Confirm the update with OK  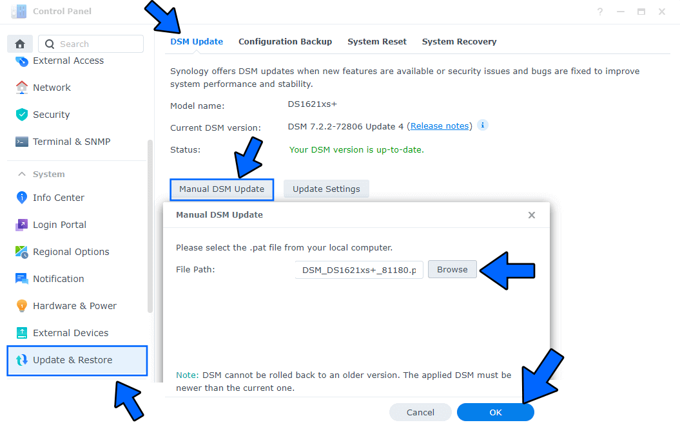[x=495, y=412]
